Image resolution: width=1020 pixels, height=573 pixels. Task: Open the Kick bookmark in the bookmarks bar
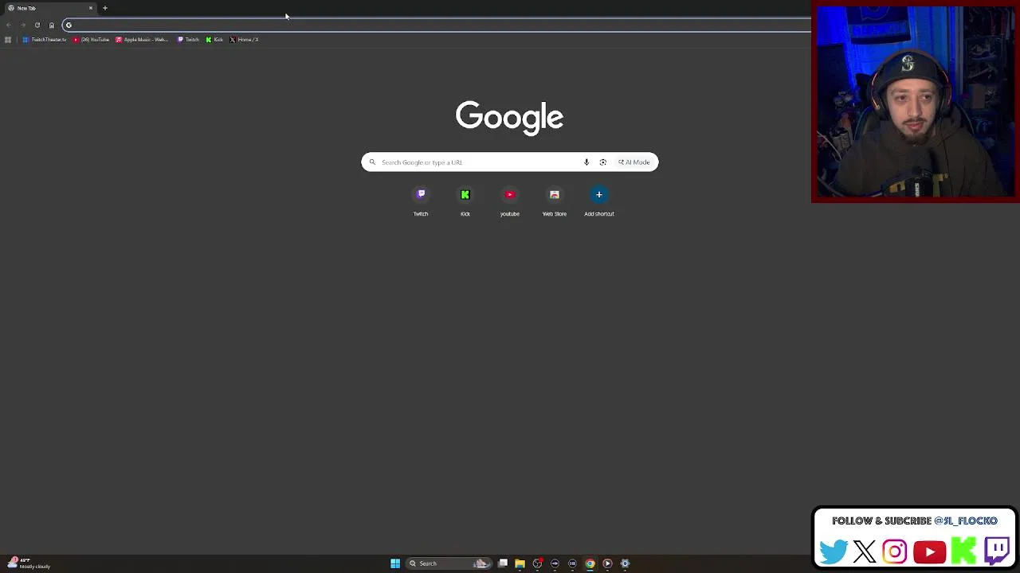point(214,40)
